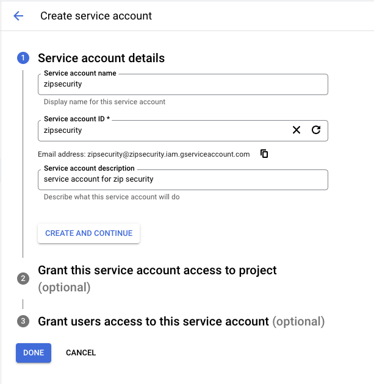Click the 'Display name for this service account' hint
The height and width of the screenshot is (384, 374).
coord(104,102)
